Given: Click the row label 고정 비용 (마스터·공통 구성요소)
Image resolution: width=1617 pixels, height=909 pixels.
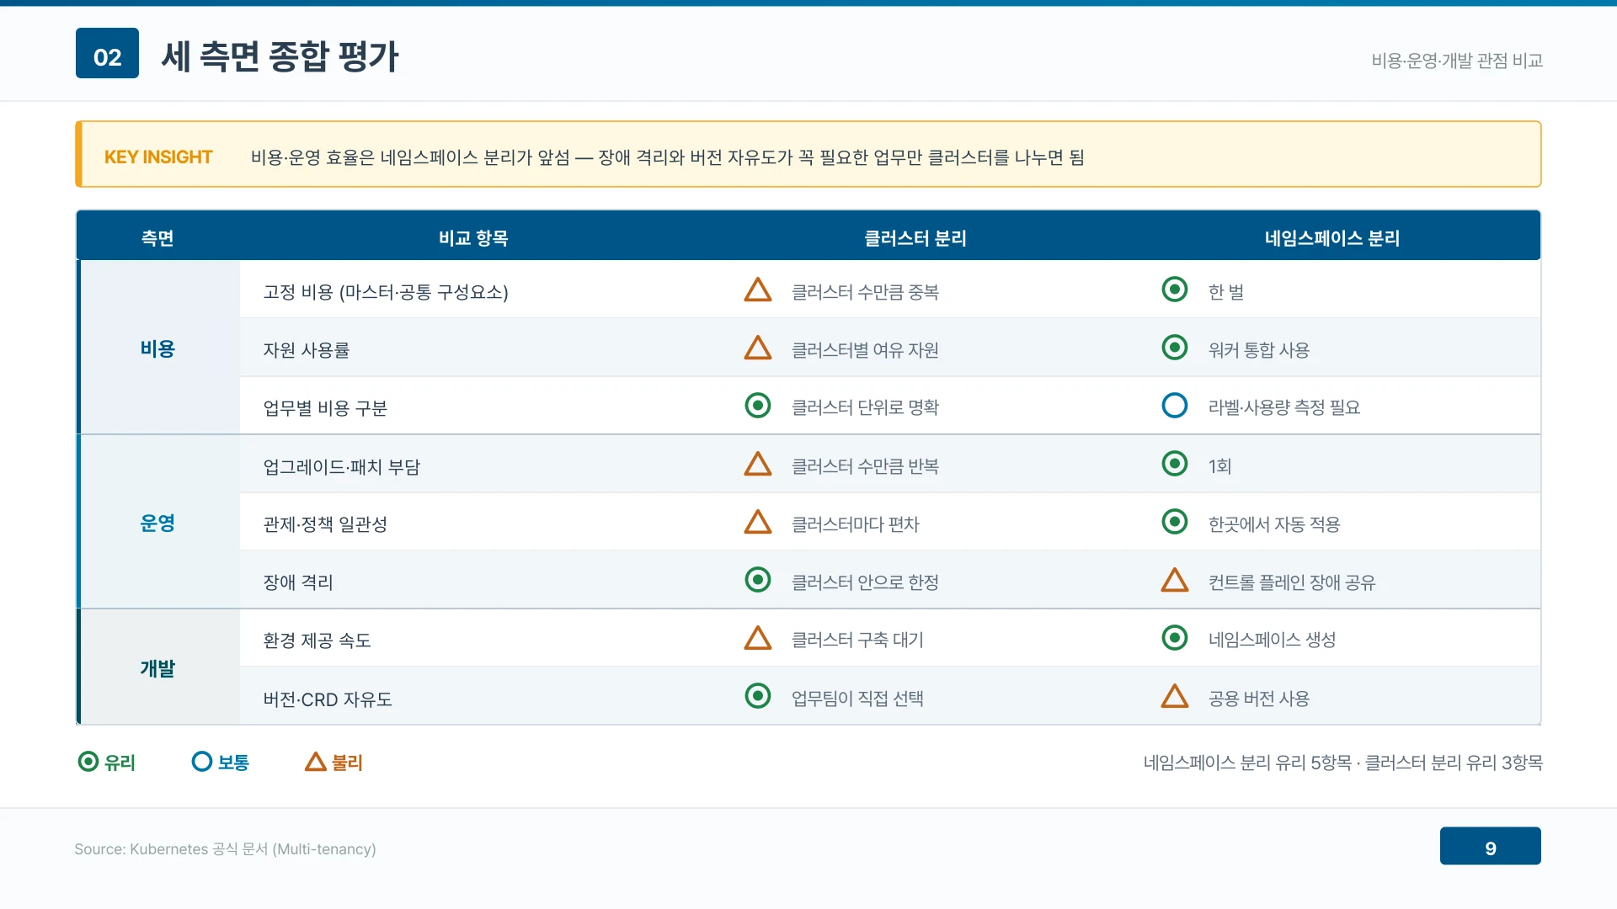Looking at the screenshot, I should (386, 292).
